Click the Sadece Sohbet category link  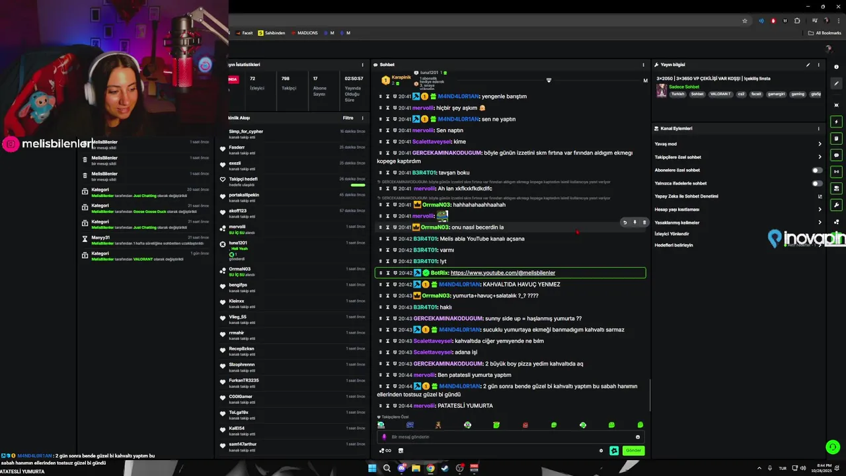click(x=684, y=87)
